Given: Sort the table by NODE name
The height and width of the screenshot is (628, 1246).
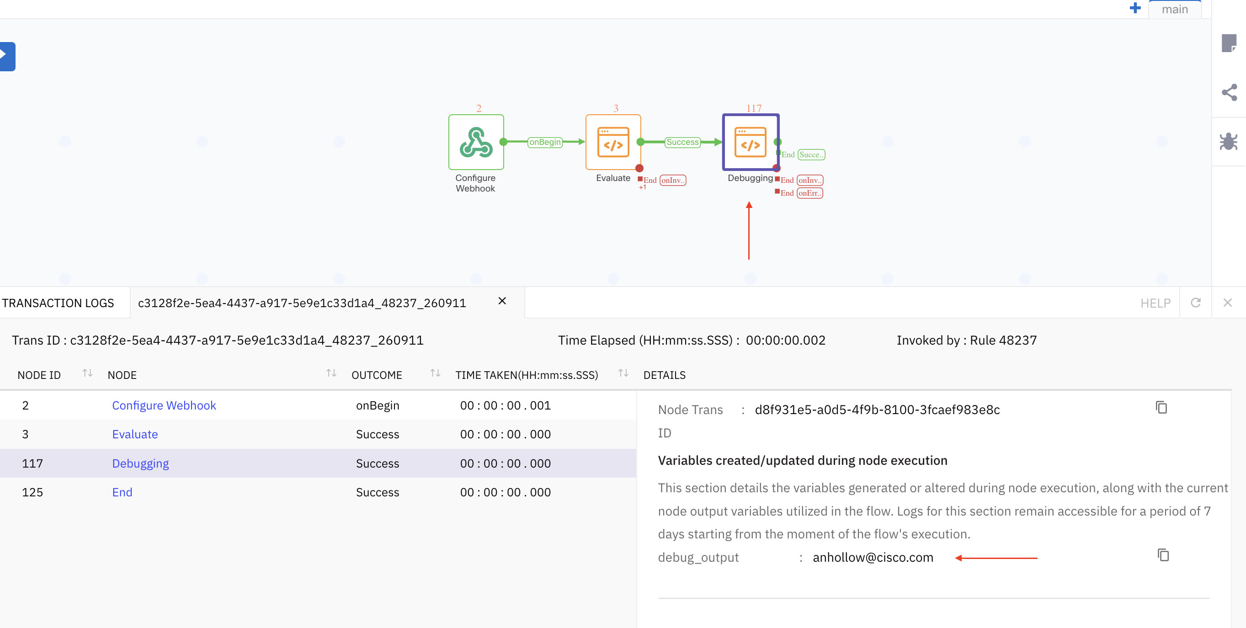Looking at the screenshot, I should (x=331, y=373).
